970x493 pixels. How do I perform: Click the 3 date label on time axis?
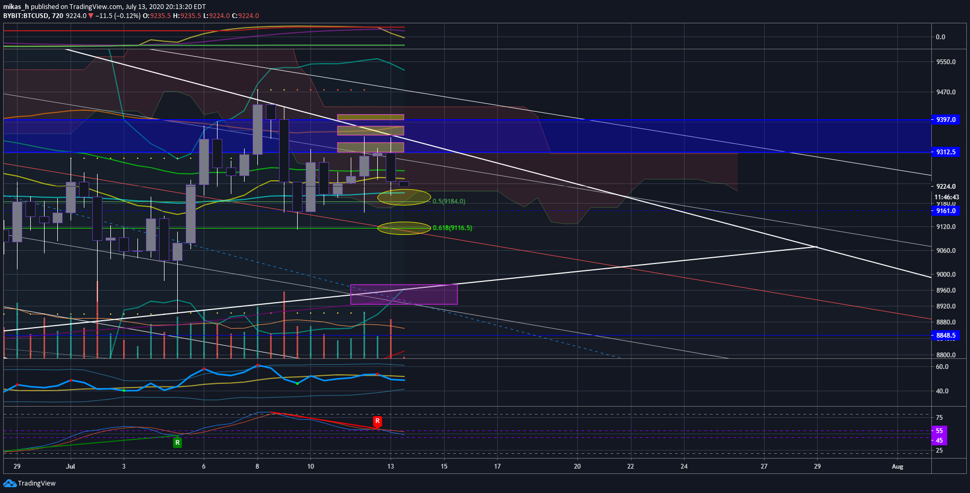124,466
